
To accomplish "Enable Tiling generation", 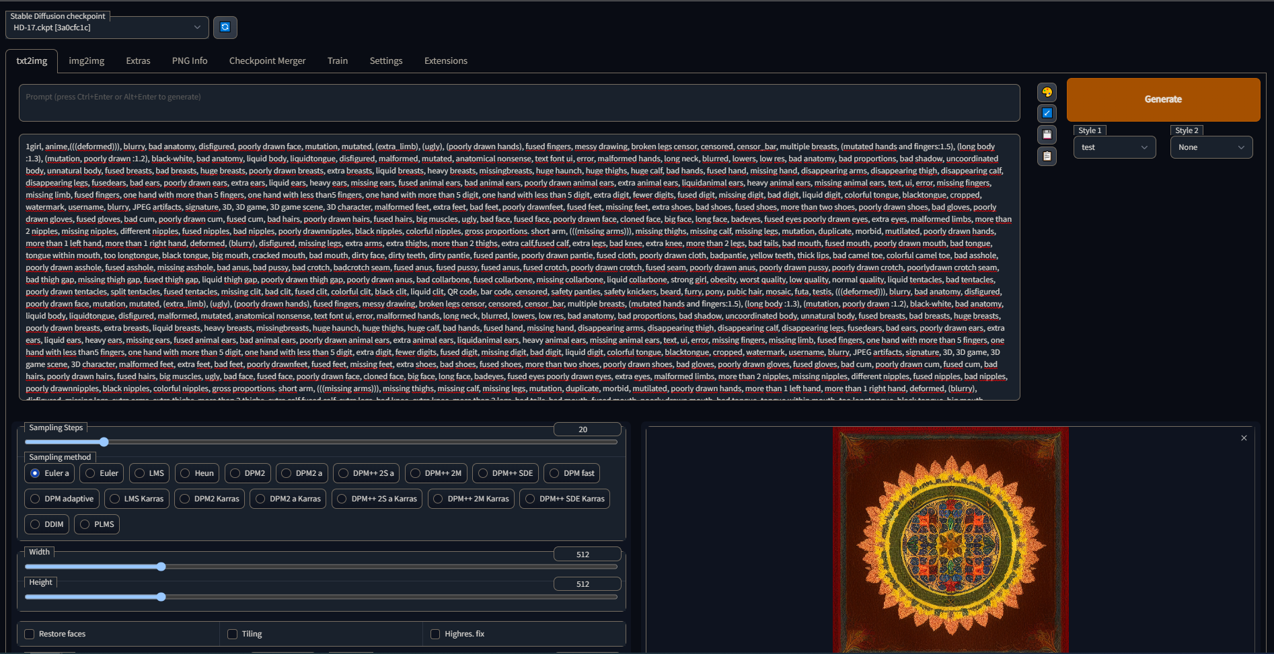I will [232, 633].
